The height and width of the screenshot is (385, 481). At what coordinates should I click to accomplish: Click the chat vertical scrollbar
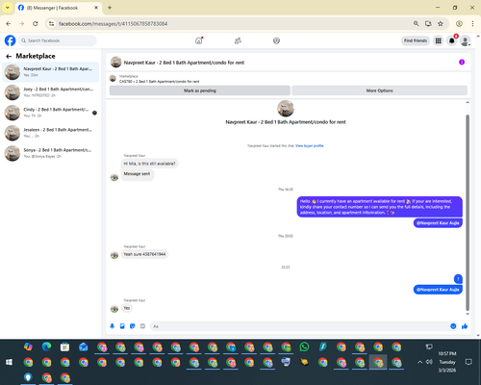click(468, 212)
